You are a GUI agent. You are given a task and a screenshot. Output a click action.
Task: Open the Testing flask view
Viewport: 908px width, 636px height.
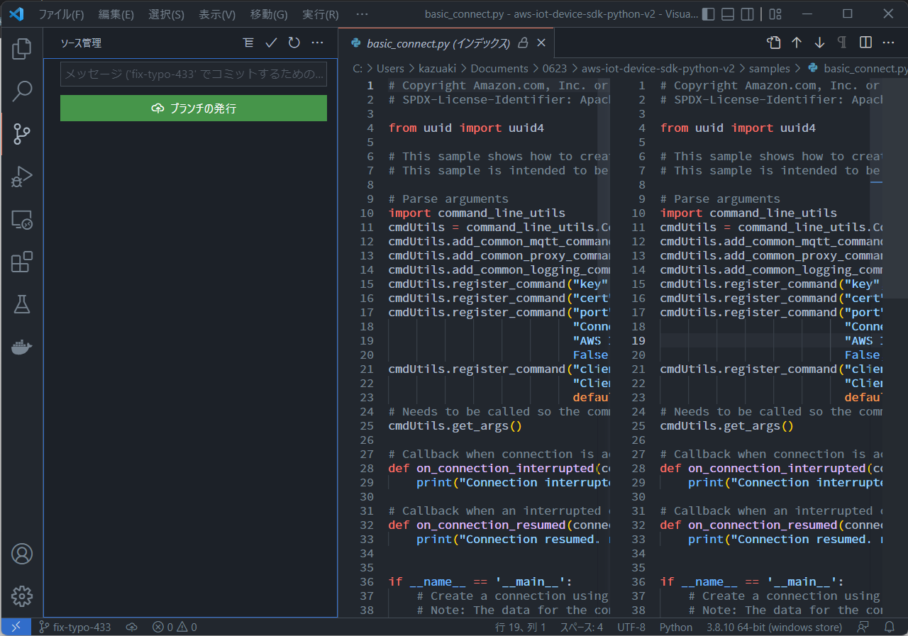(22, 304)
